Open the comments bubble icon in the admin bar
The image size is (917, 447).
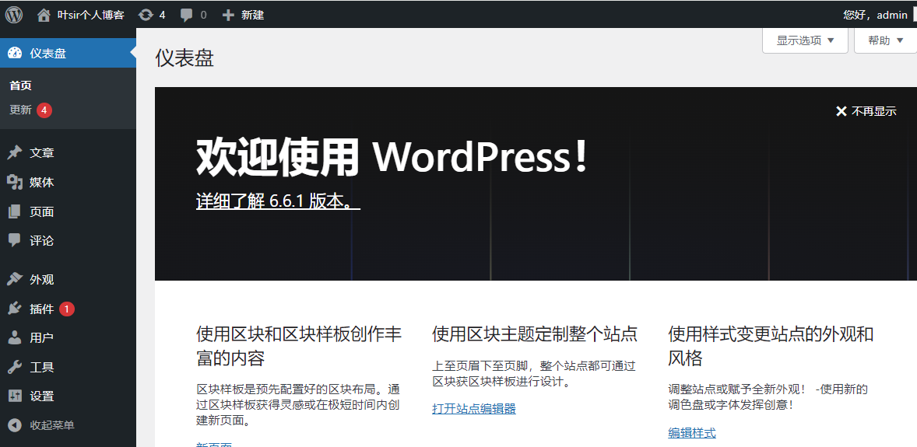click(x=187, y=16)
